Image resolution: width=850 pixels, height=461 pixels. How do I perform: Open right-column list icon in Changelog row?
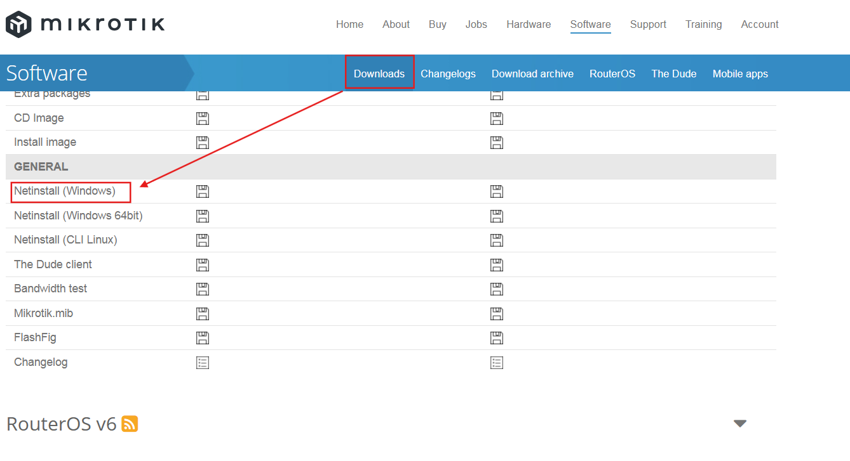pyautogui.click(x=497, y=363)
